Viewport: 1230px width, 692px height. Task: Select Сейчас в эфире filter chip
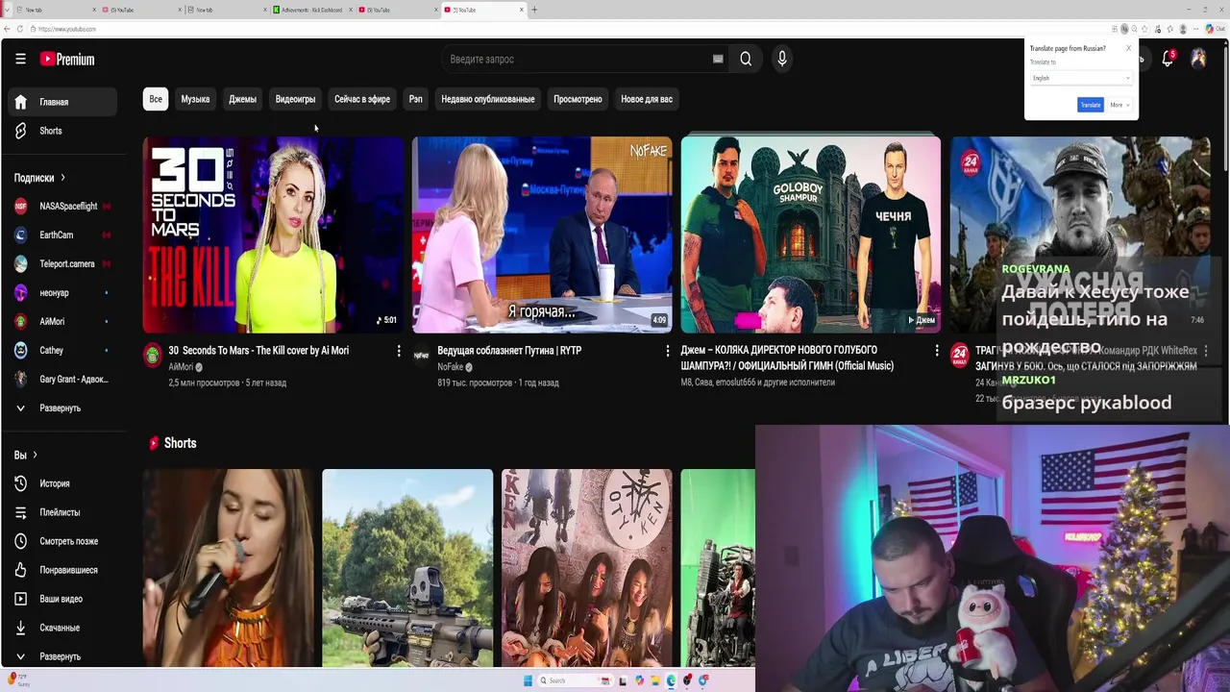(x=362, y=99)
